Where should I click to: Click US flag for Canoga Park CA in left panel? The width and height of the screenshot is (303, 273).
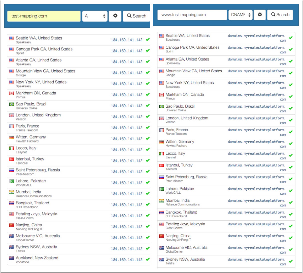11,49
